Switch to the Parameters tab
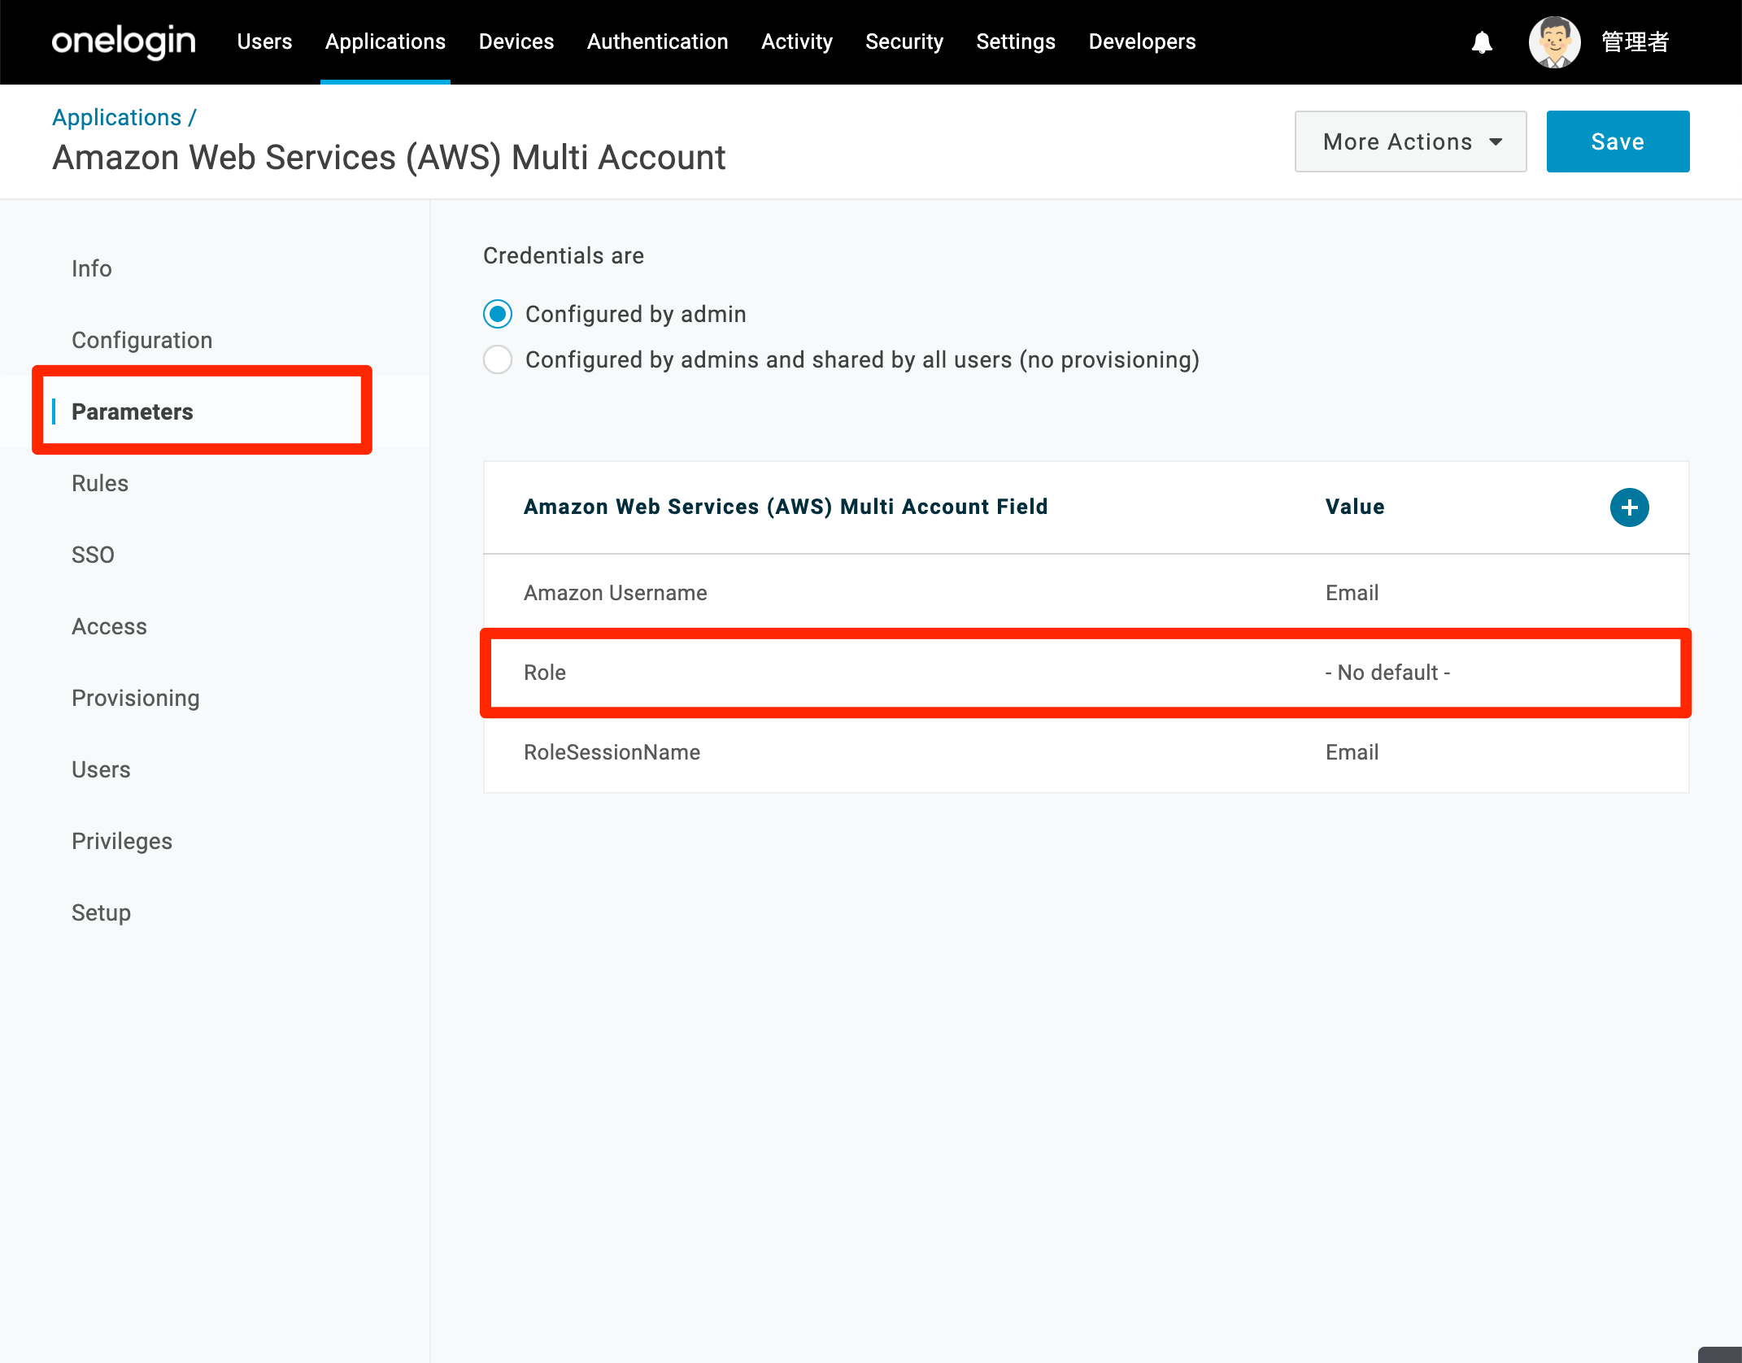This screenshot has width=1742, height=1363. click(x=133, y=412)
